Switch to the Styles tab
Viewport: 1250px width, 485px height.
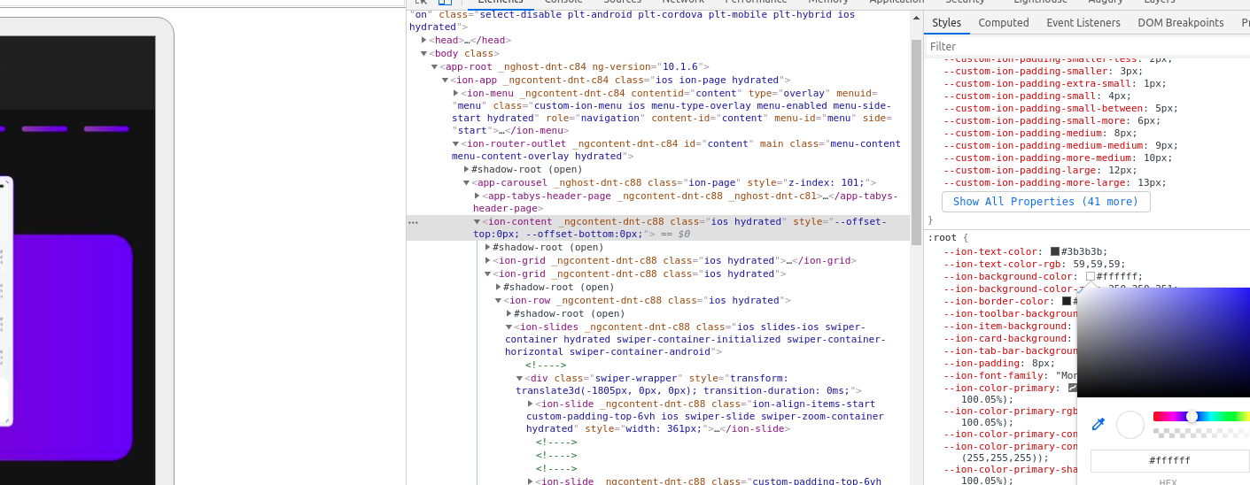[946, 23]
